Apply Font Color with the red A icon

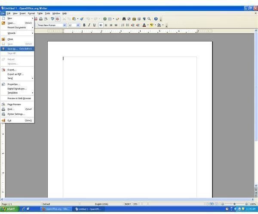click(144, 25)
